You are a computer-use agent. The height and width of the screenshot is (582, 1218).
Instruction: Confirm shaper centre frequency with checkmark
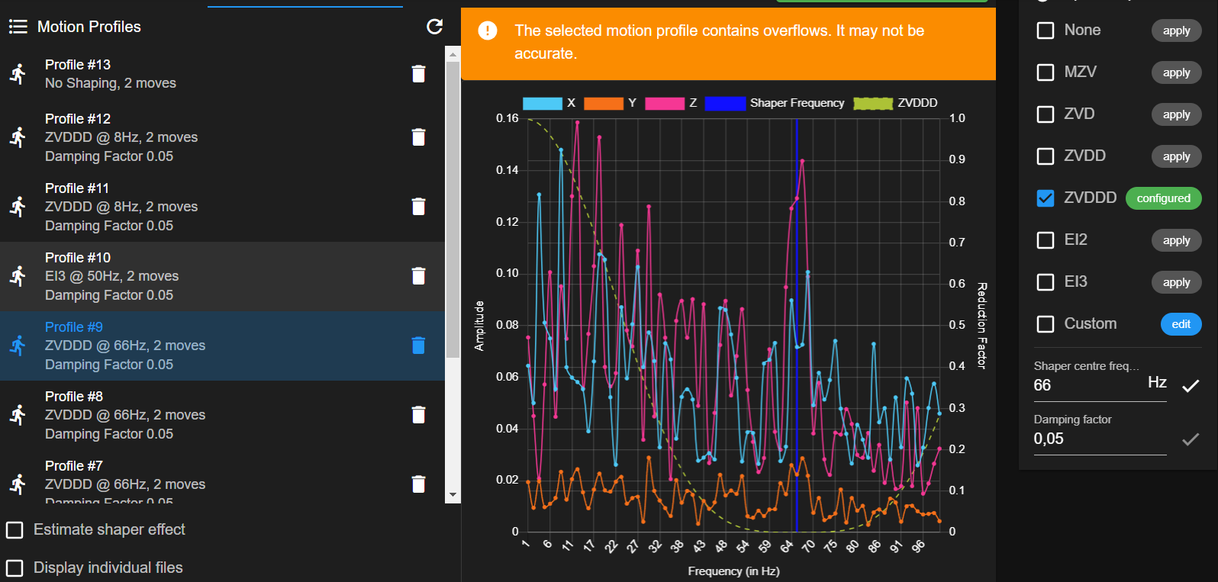[1191, 386]
